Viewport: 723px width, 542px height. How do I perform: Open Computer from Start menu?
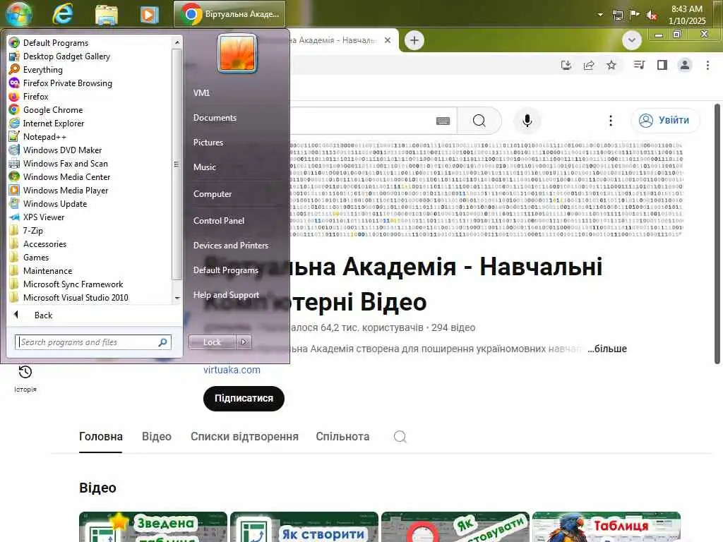point(212,194)
